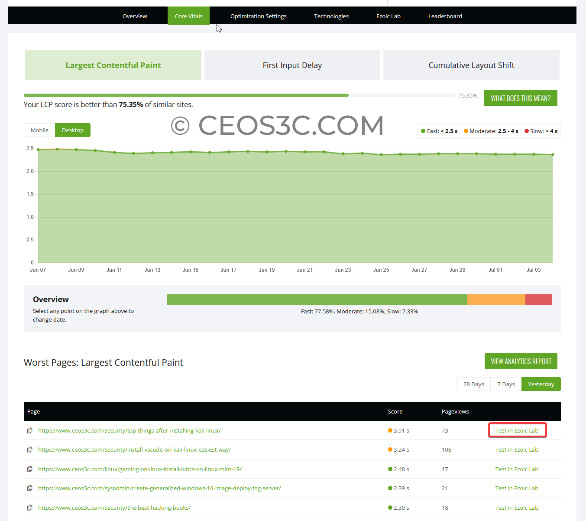This screenshot has width=586, height=521.
Task: Click the green LCP score progress bar
Action: (x=186, y=95)
